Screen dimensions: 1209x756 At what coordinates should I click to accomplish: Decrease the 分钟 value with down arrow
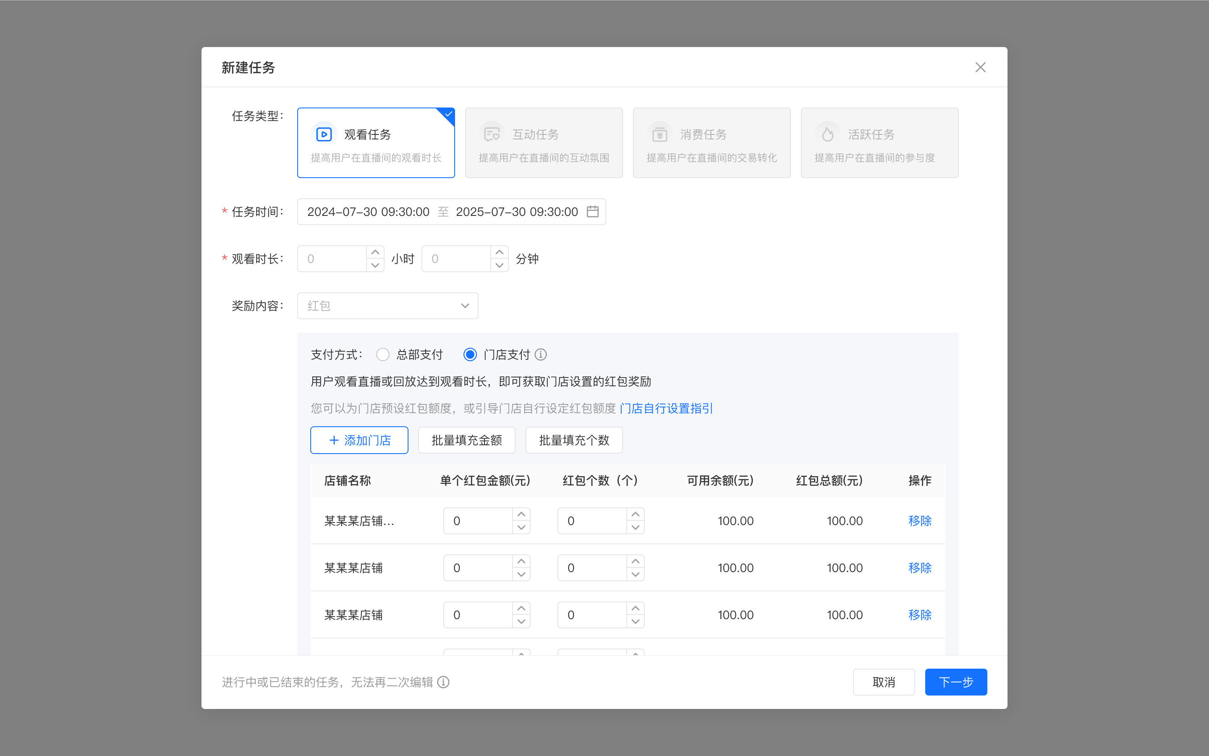[500, 265]
